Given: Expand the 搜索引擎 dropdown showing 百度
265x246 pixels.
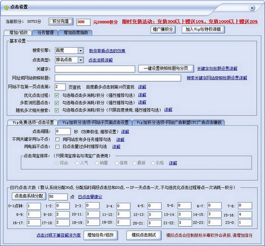Looking at the screenshot, I should point(80,51).
